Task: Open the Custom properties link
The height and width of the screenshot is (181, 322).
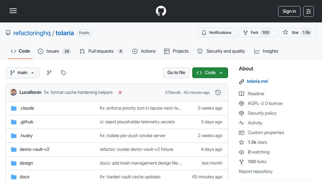Action: (x=266, y=133)
